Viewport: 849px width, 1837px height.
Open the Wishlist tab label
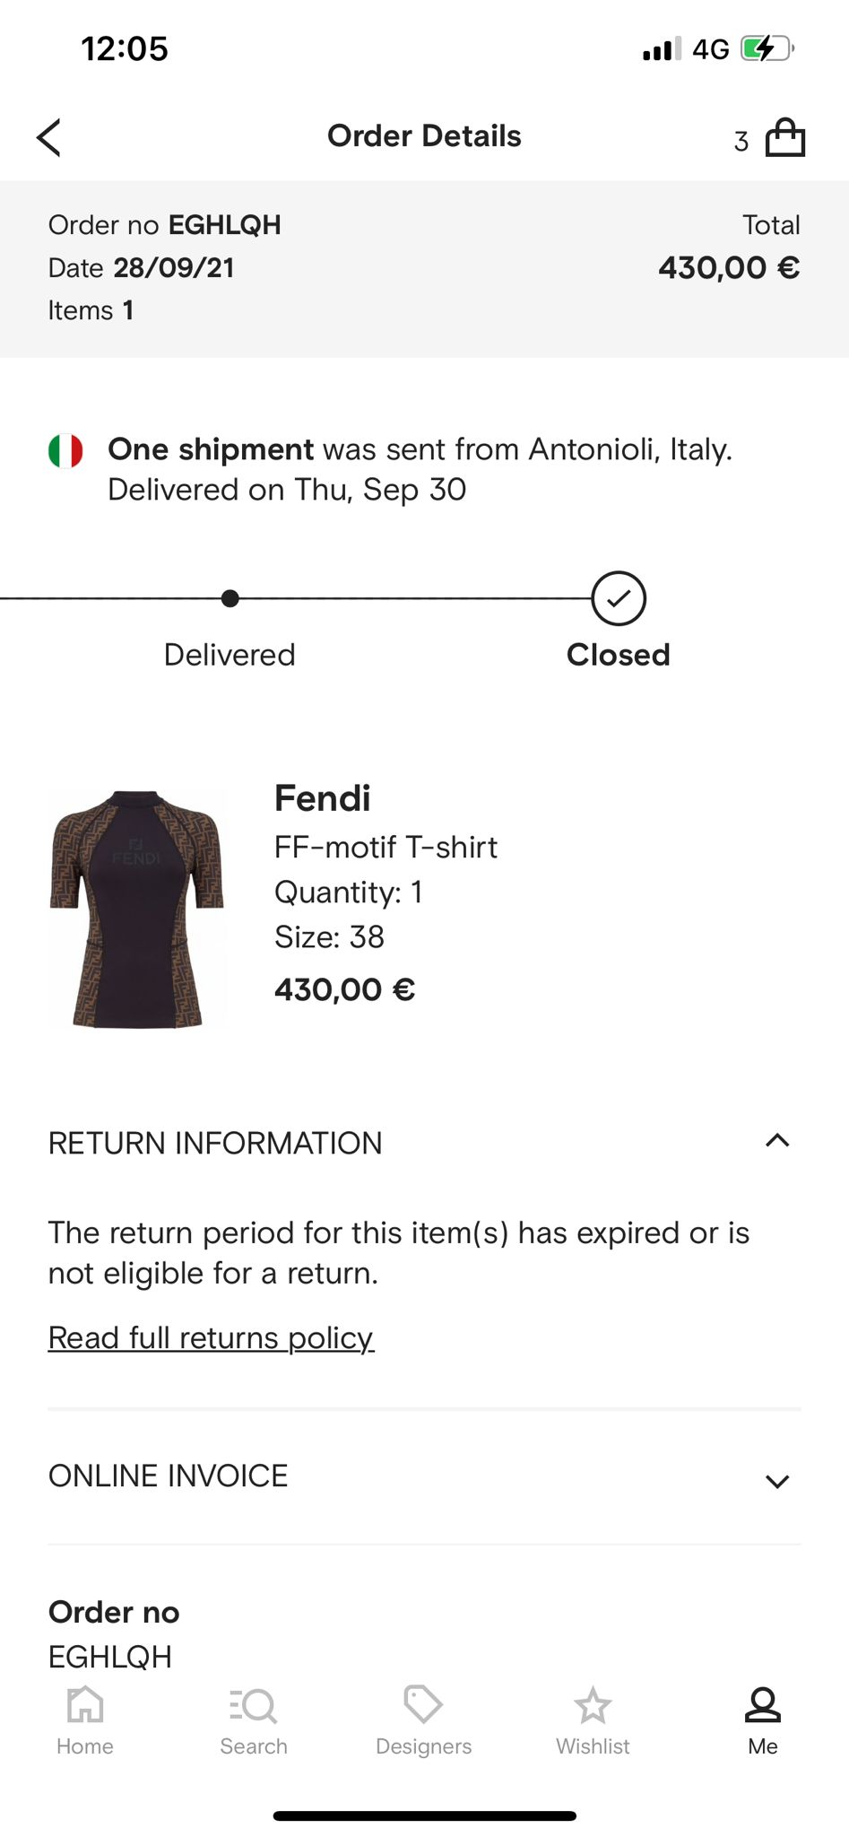pyautogui.click(x=593, y=1746)
